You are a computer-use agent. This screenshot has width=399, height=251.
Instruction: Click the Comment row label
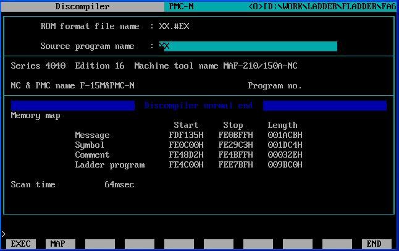click(92, 155)
